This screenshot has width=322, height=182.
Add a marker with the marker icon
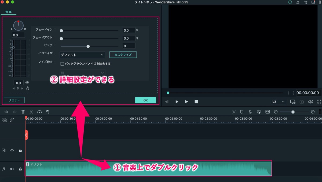tap(242, 112)
